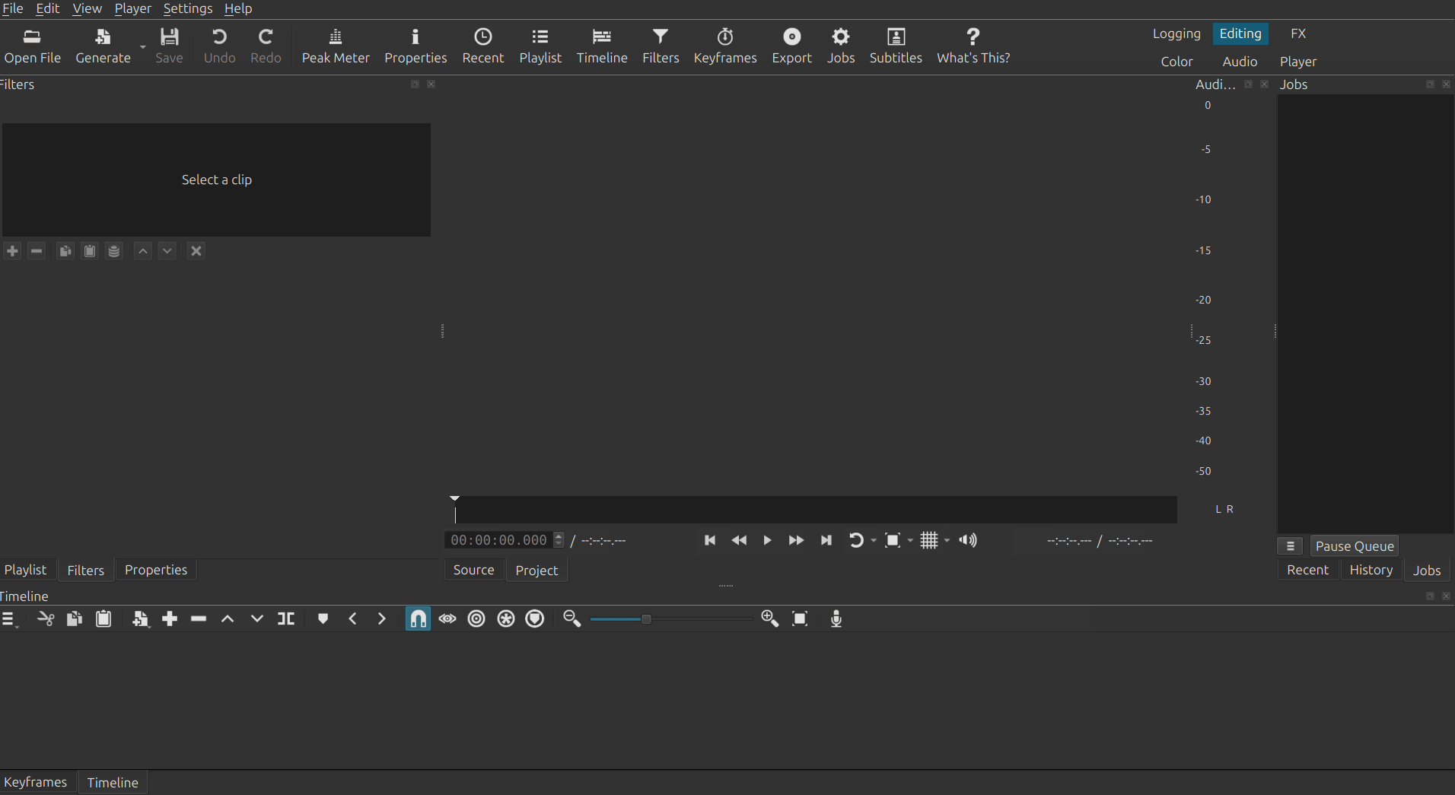This screenshot has height=795, width=1455.
Task: Open the player grid options dropdown
Action: point(947,540)
